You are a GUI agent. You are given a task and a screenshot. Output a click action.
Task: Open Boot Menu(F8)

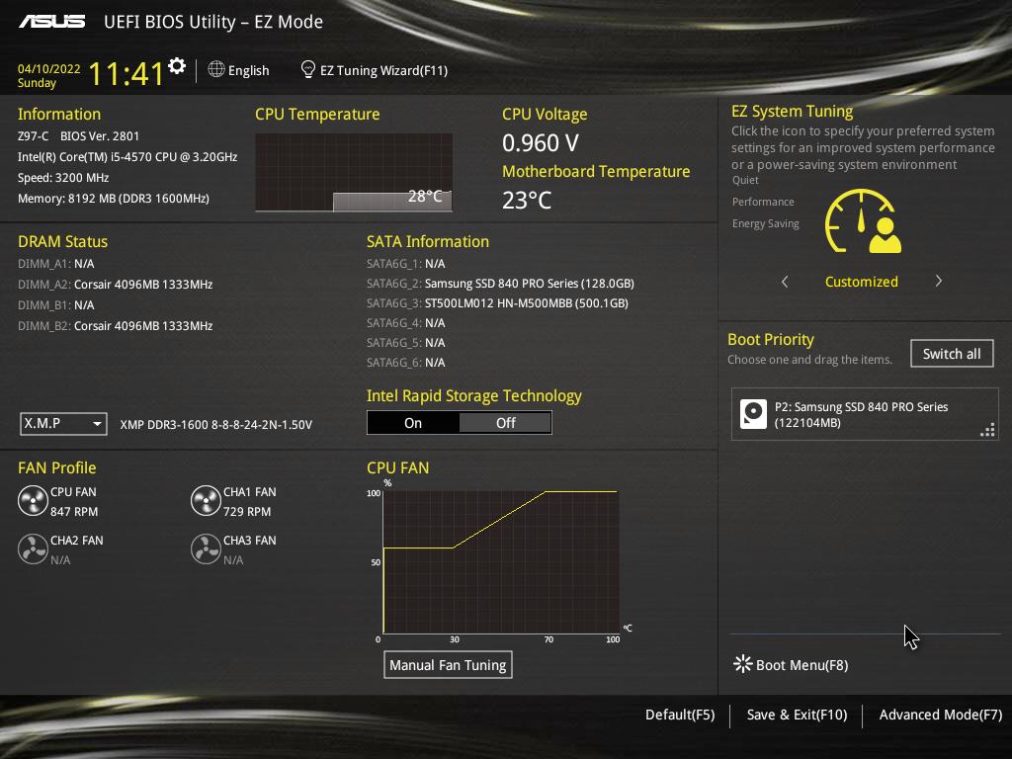tap(801, 665)
